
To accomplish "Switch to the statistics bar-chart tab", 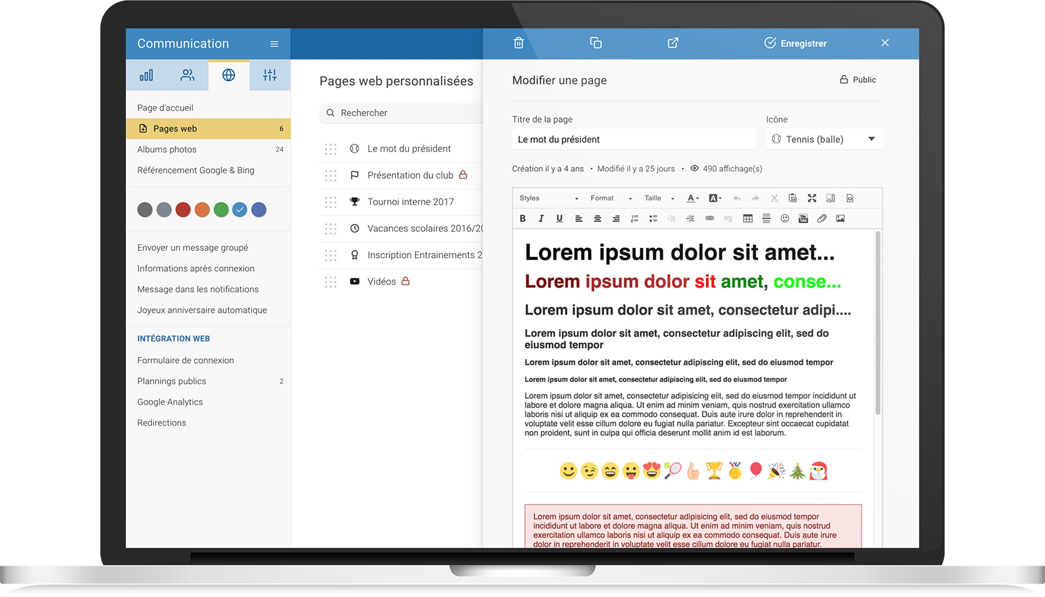I will pyautogui.click(x=146, y=75).
